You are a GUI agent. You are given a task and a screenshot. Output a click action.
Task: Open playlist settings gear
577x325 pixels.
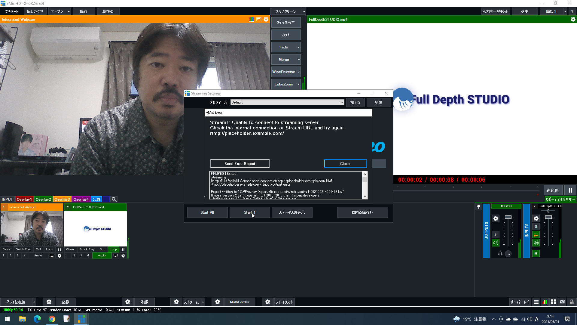(x=268, y=302)
